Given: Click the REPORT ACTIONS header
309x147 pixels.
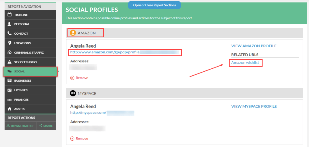Looking at the screenshot, I should click(x=21, y=118).
